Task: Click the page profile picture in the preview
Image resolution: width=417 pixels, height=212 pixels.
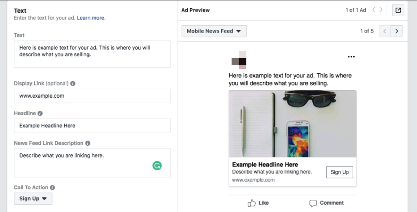Action: (239, 60)
